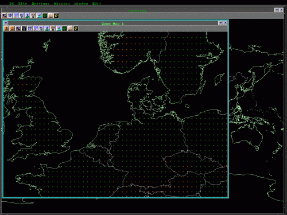Open the Zoom Map 1 window control menu button

tap(6, 23)
